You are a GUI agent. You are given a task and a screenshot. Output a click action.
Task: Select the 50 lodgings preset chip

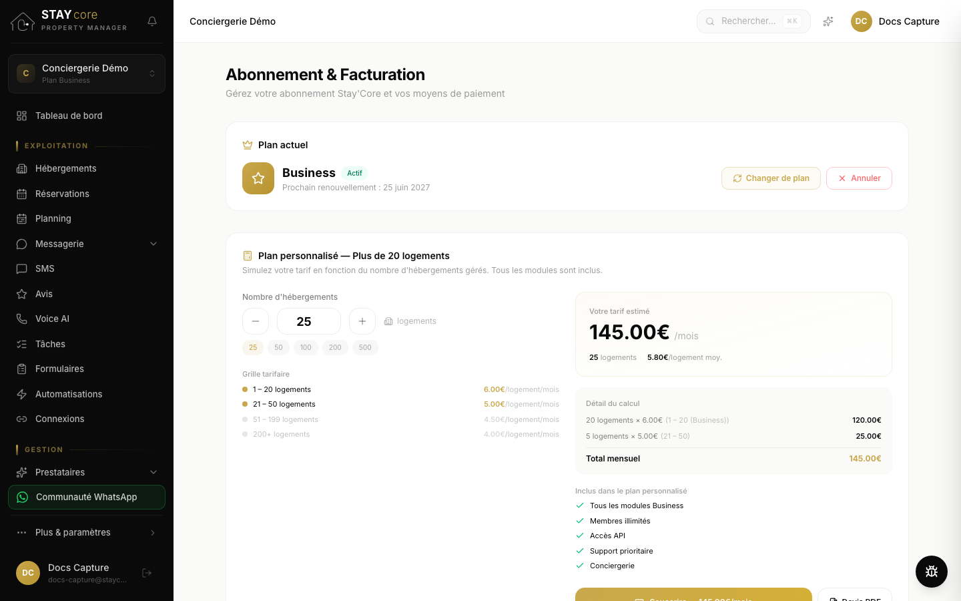tap(278, 347)
